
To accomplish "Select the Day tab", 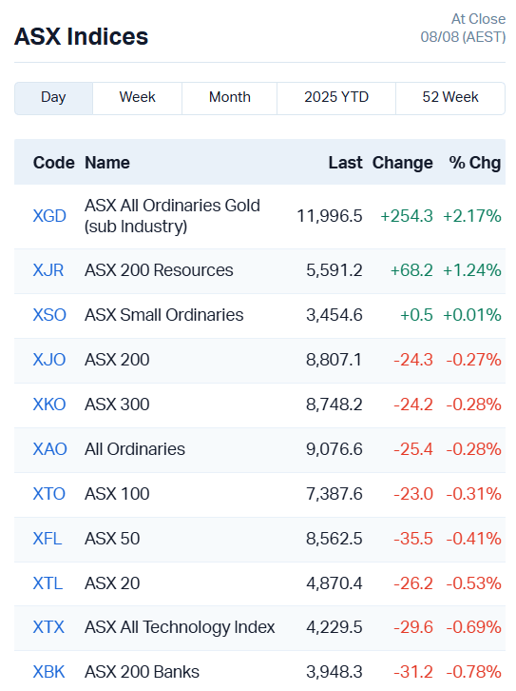I will tap(53, 98).
